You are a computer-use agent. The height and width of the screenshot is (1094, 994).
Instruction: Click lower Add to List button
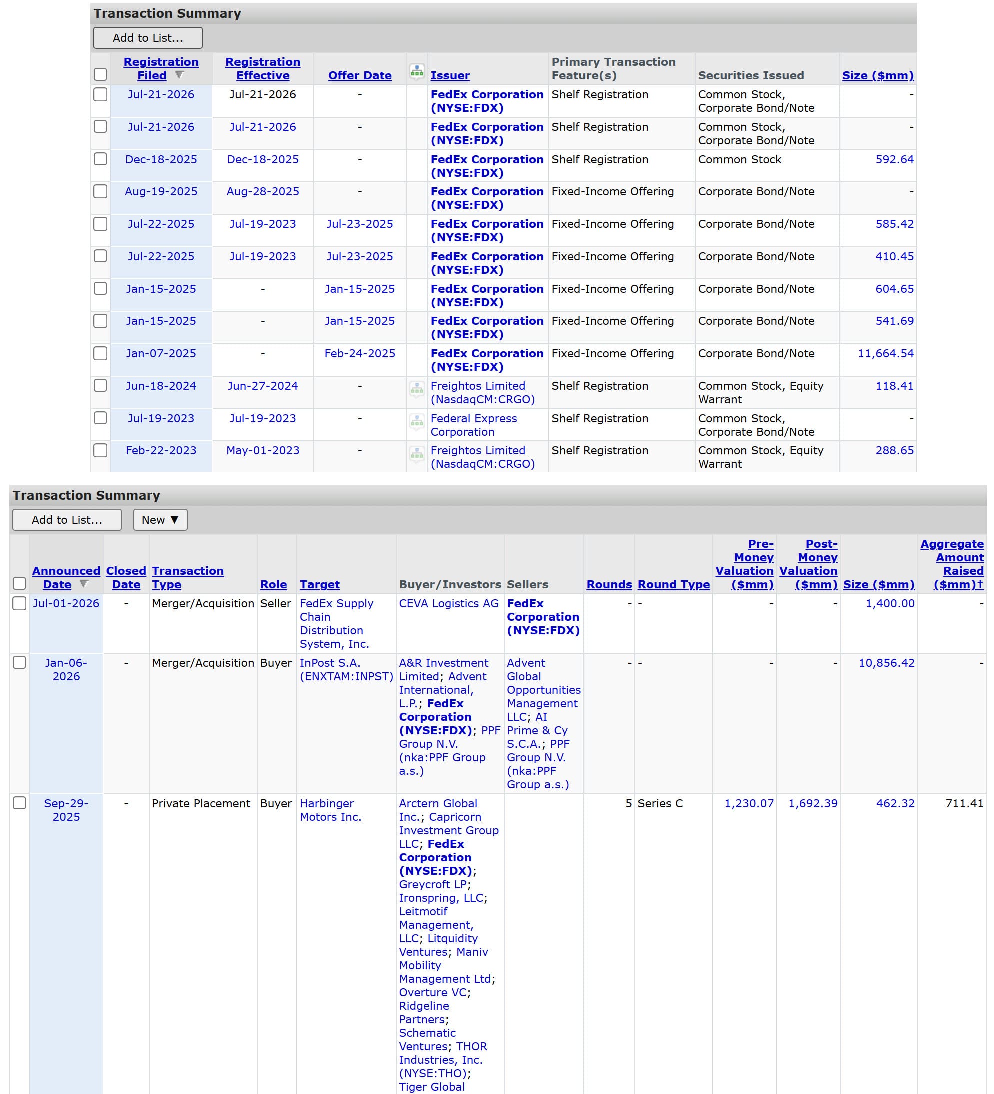pyautogui.click(x=67, y=520)
